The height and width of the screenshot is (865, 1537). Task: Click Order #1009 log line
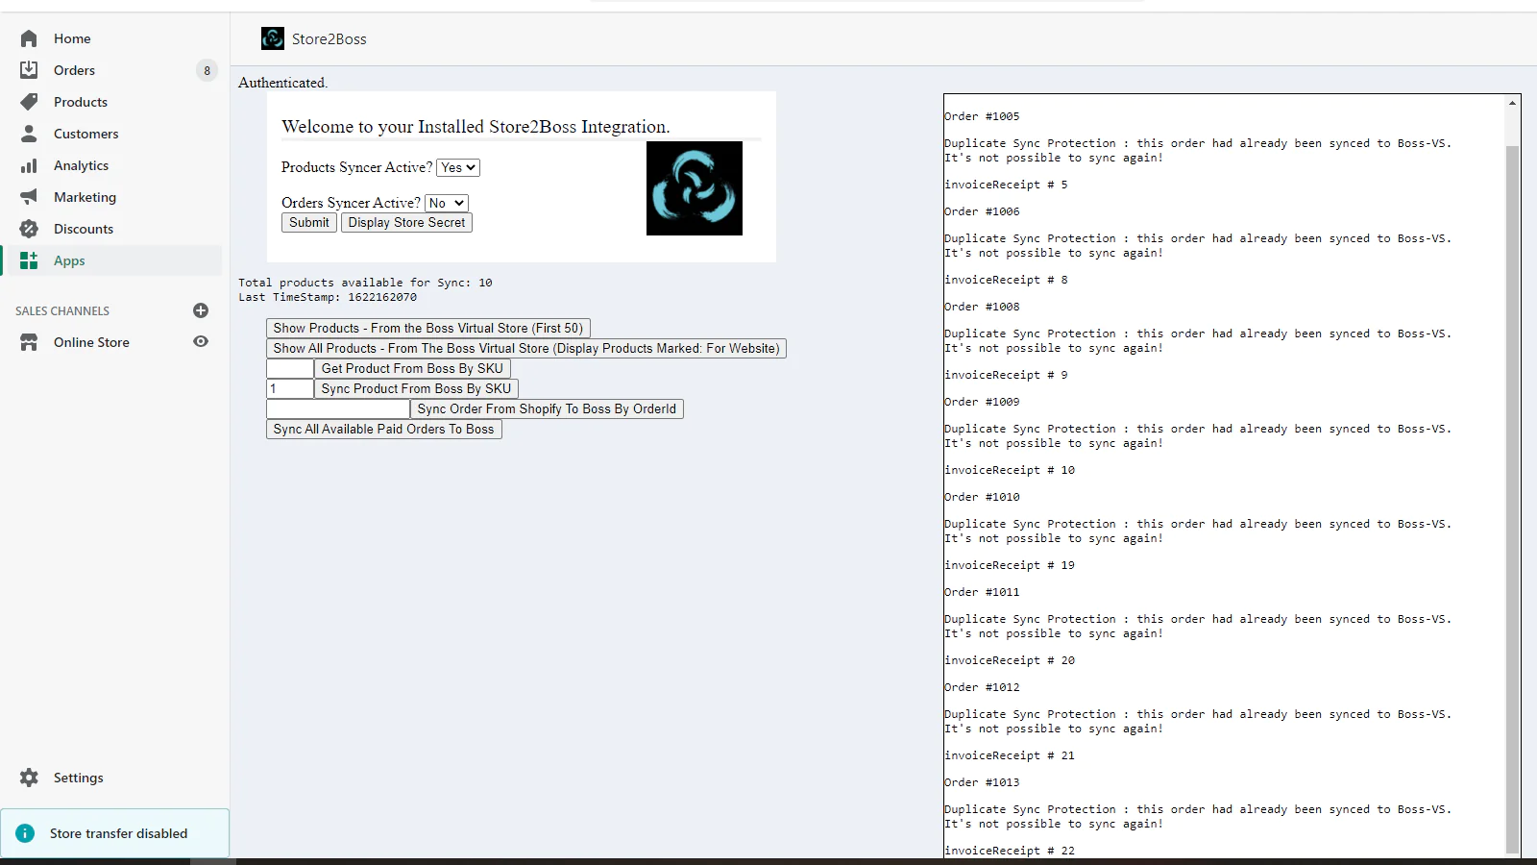(982, 402)
